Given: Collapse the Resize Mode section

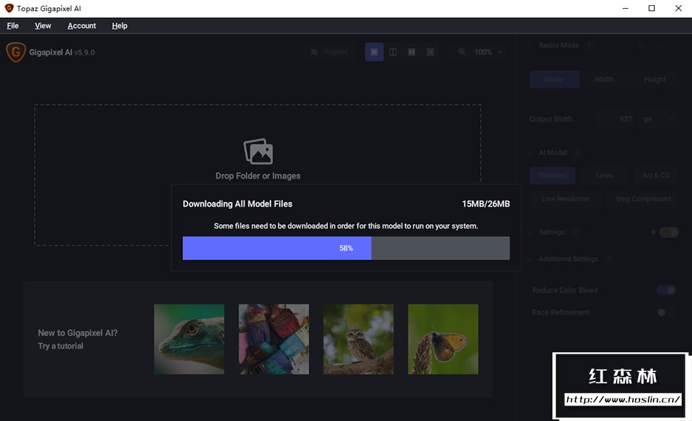Looking at the screenshot, I should coord(530,45).
